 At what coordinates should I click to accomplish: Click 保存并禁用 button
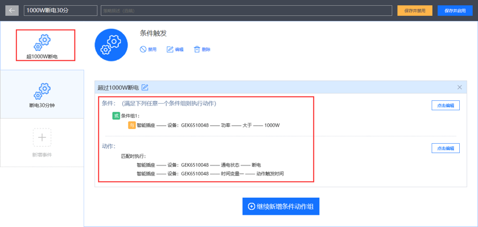point(415,11)
